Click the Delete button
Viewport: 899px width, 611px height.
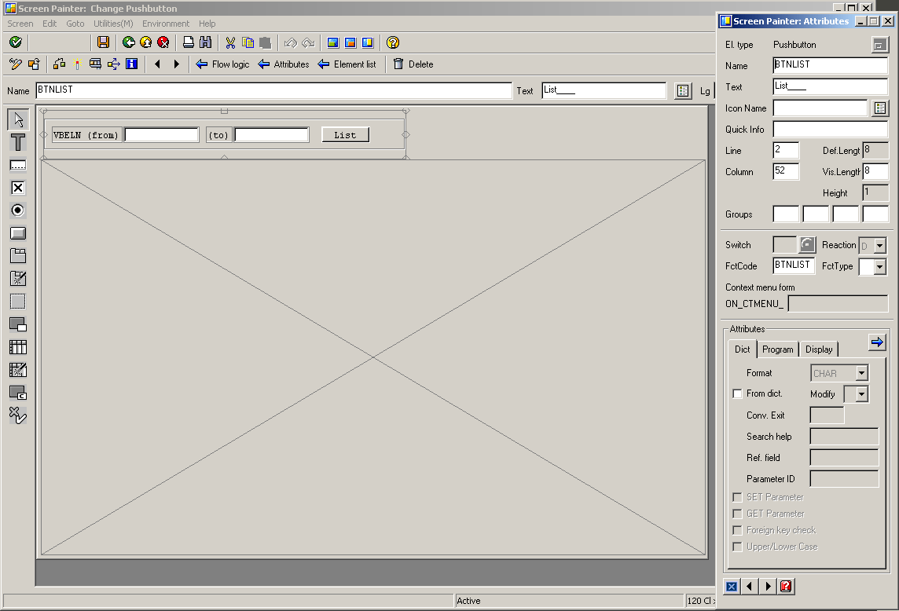(413, 64)
